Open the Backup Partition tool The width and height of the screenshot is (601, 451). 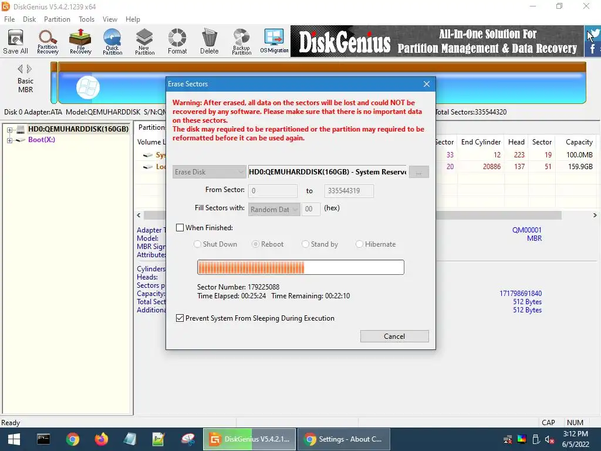tap(241, 42)
